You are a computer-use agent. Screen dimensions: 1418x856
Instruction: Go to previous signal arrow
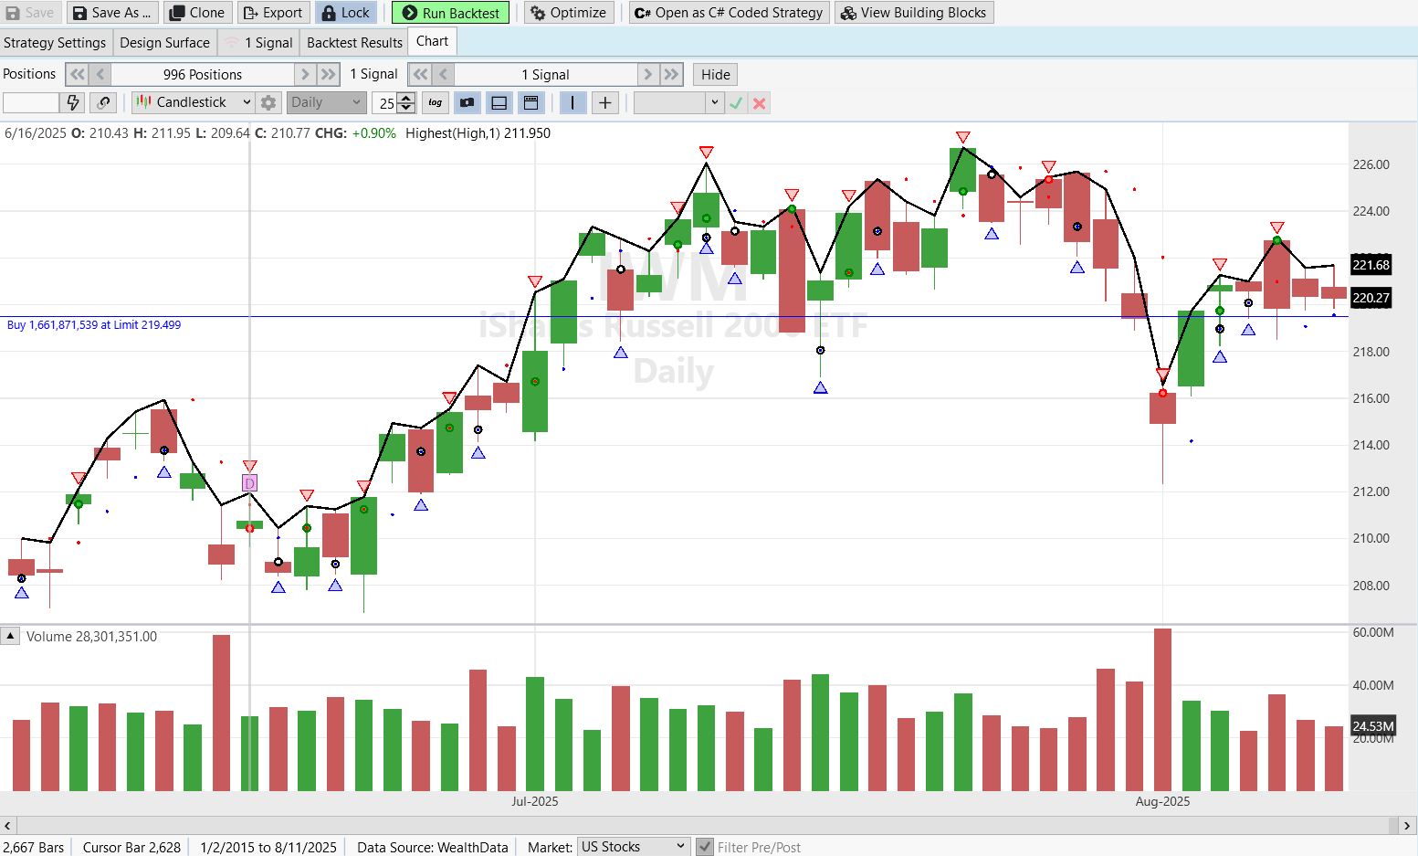click(443, 75)
